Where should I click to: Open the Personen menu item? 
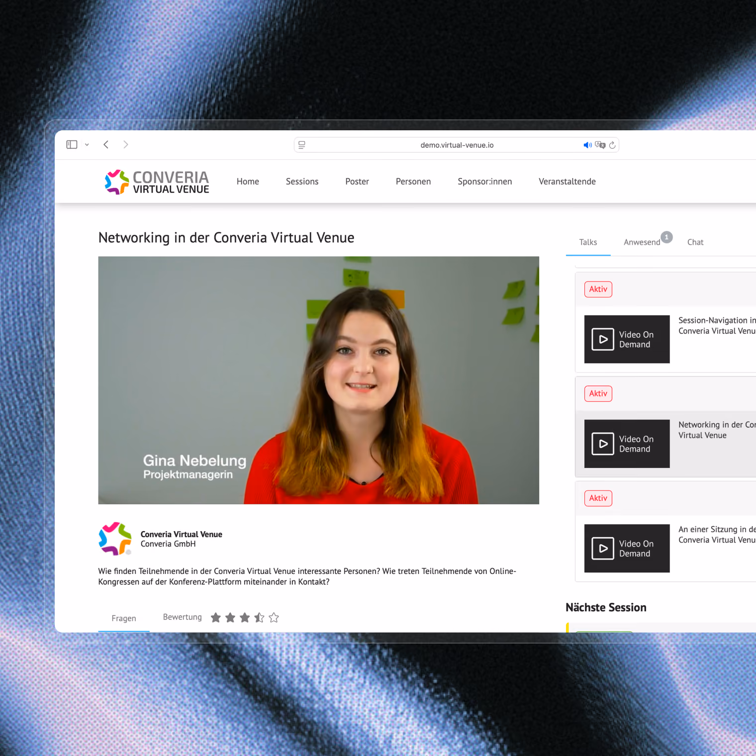[413, 182]
